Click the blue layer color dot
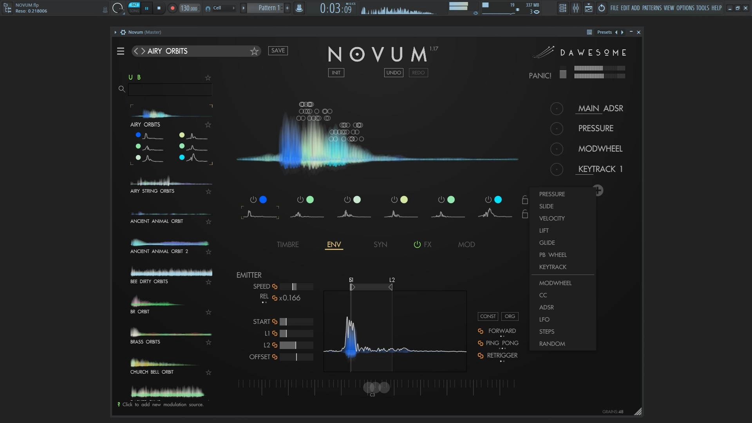Screen dimensions: 752x423 click(x=263, y=200)
